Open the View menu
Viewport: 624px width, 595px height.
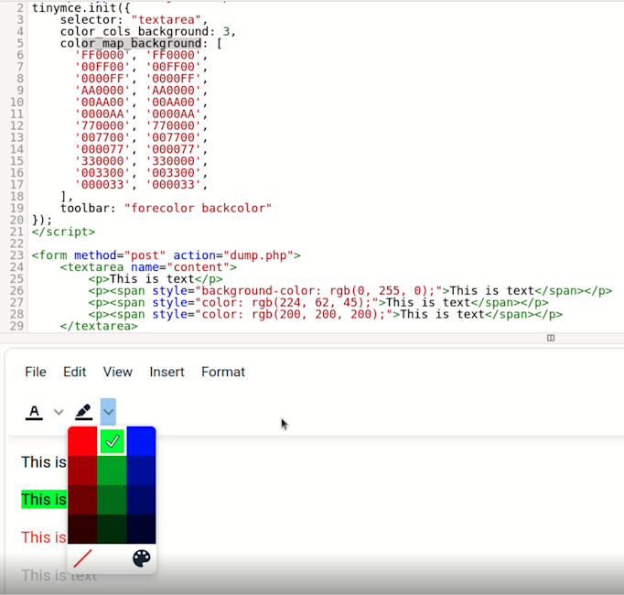tap(117, 372)
